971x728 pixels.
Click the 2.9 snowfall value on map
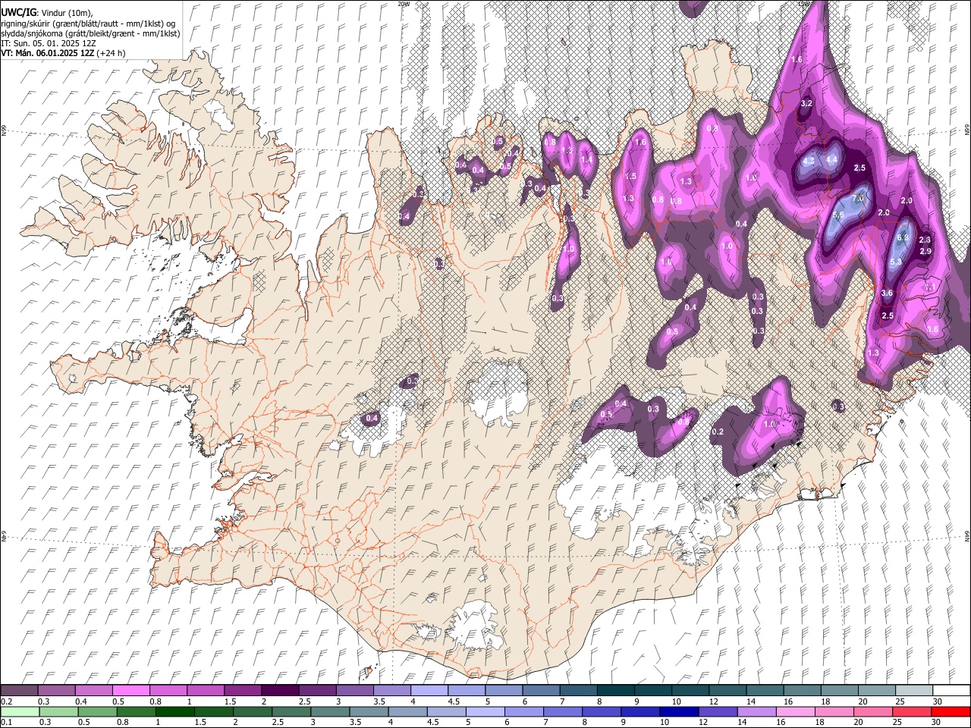click(x=925, y=251)
